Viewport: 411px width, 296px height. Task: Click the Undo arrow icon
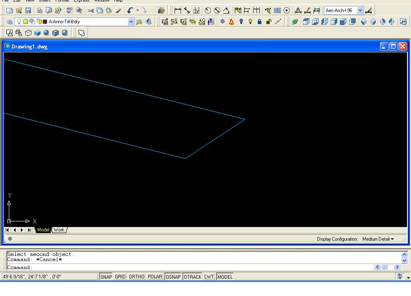[130, 10]
